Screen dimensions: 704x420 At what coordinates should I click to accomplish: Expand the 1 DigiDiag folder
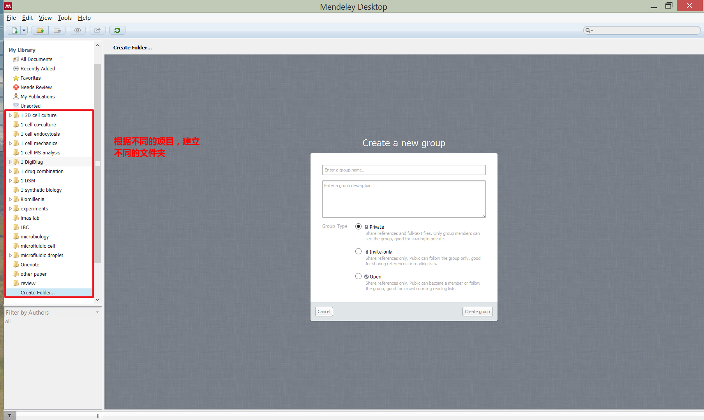coord(11,162)
